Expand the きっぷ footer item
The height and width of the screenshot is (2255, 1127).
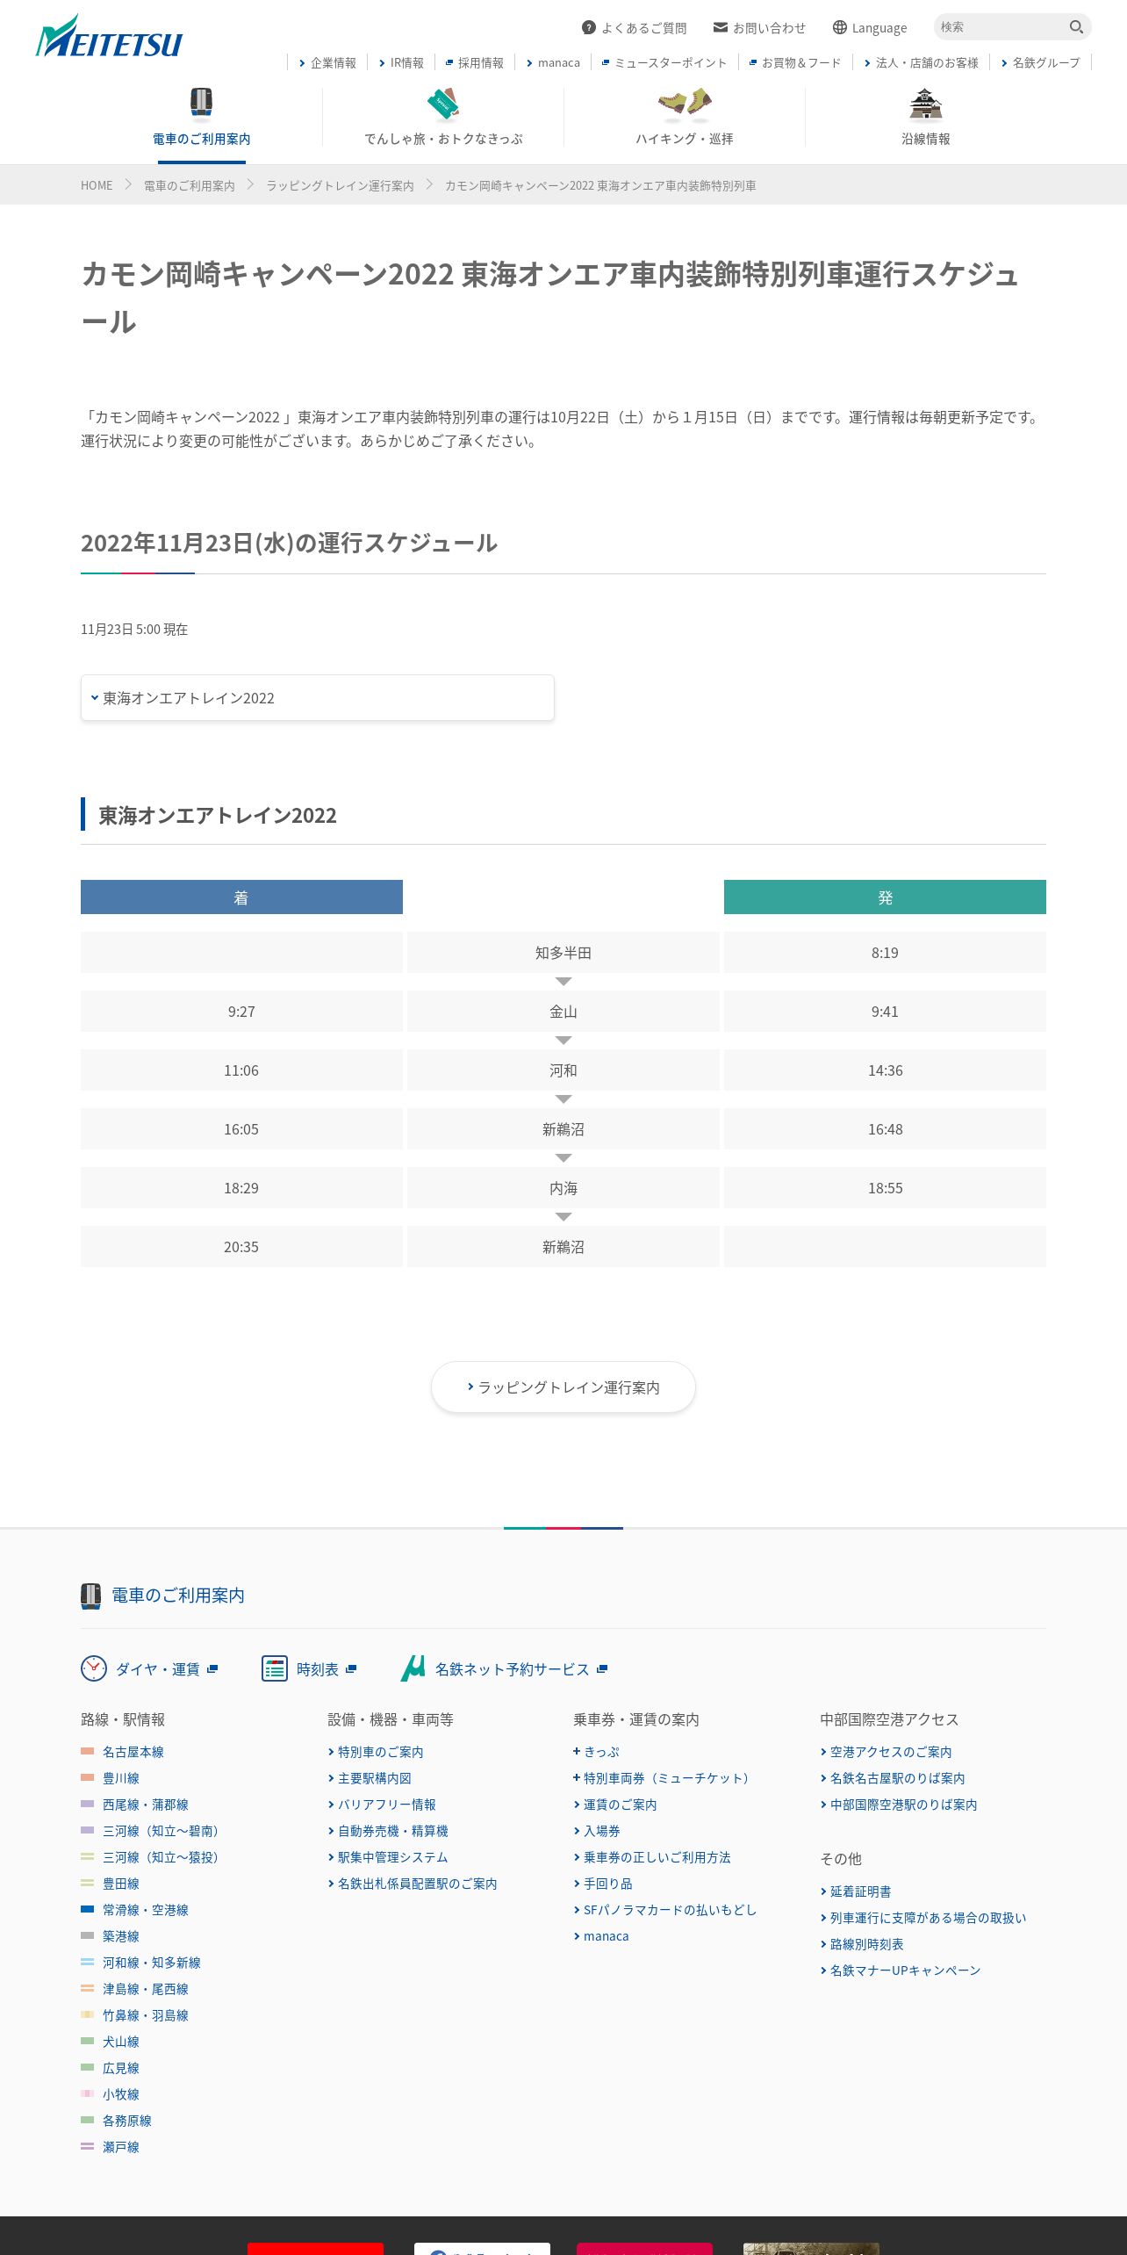pos(597,1752)
